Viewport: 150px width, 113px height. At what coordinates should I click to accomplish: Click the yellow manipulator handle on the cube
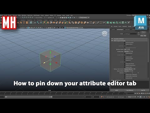pyautogui.click(x=44, y=63)
